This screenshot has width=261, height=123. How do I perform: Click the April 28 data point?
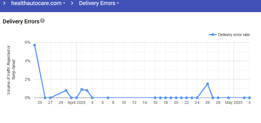(x=218, y=98)
